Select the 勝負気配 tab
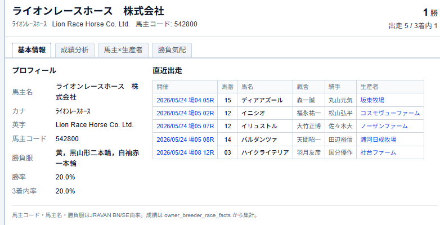440x225 pixels. point(172,50)
